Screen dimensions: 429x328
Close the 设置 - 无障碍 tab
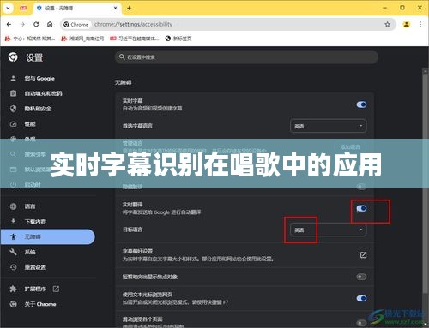(115, 8)
